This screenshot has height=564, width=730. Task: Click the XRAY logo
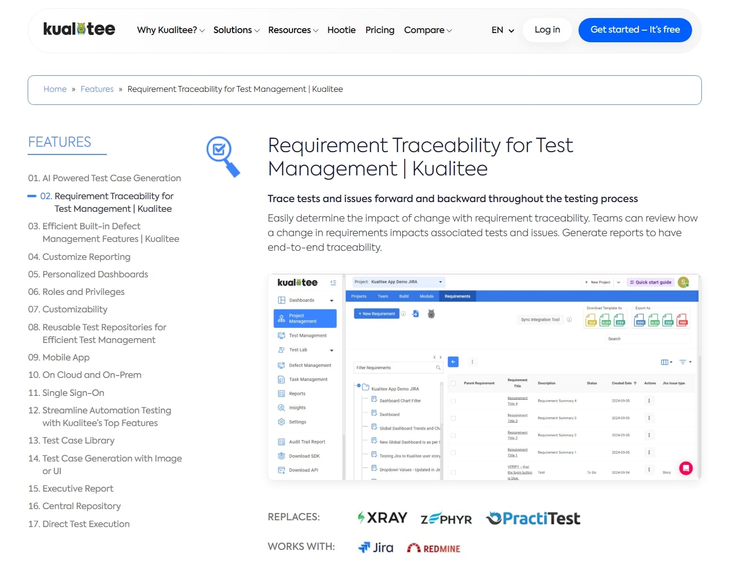pyautogui.click(x=382, y=518)
